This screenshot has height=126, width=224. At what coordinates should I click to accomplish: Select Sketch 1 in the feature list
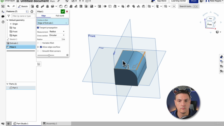coord(21,39)
